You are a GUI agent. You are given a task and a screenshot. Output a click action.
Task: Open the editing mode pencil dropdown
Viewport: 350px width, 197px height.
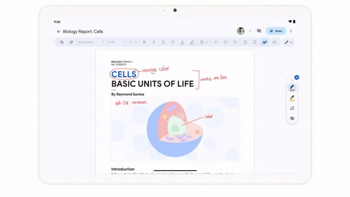pyautogui.click(x=288, y=42)
